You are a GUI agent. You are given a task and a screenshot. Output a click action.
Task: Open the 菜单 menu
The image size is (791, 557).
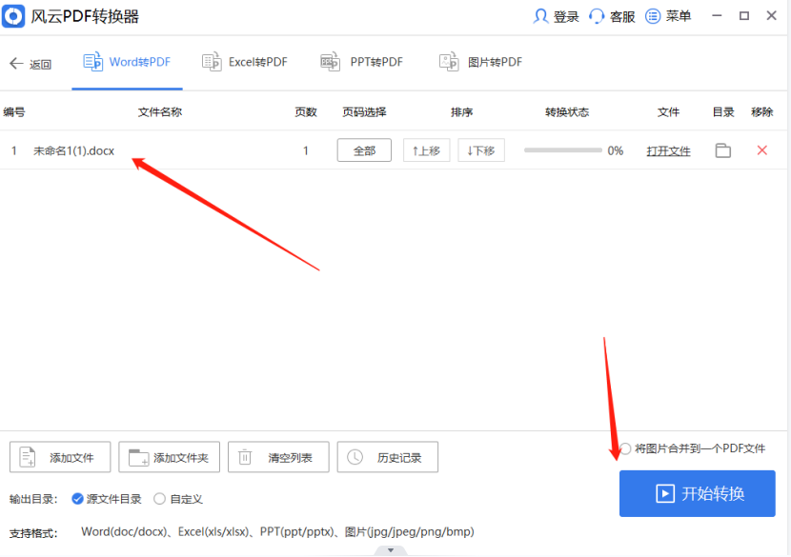point(668,16)
